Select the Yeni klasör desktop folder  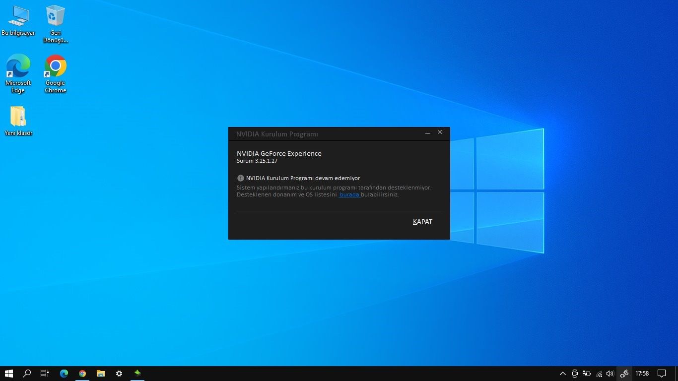(18, 121)
